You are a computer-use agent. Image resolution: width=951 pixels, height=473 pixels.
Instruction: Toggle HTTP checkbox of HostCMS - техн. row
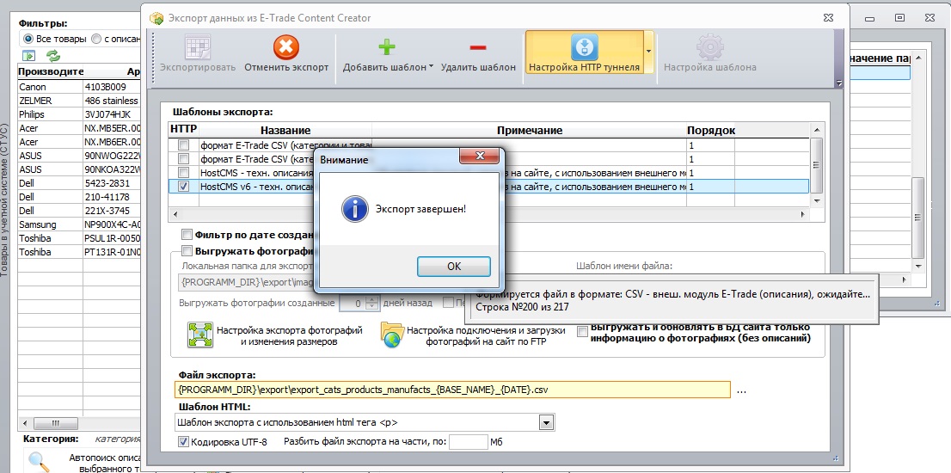point(184,174)
